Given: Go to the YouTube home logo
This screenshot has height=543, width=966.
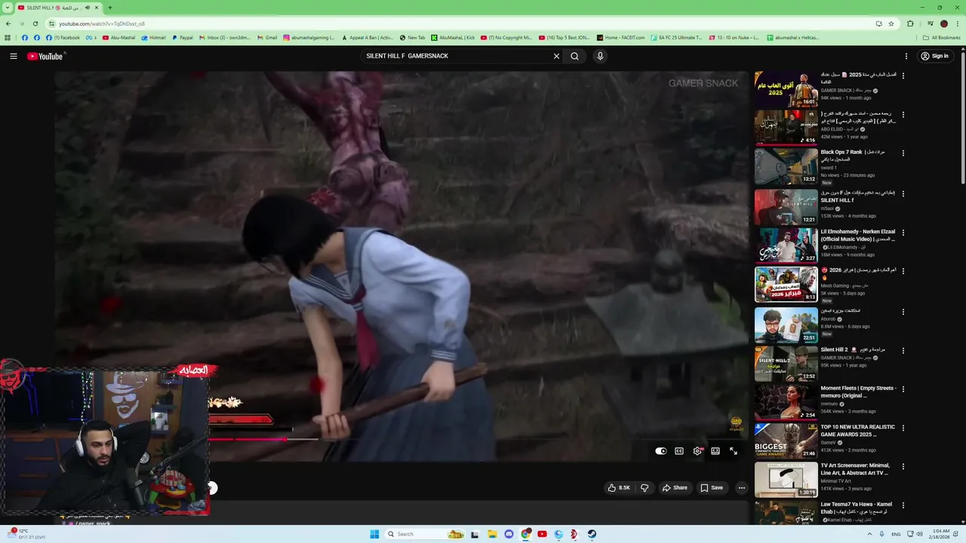Looking at the screenshot, I should pos(45,56).
